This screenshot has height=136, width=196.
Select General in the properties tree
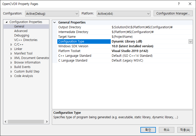(x=19, y=26)
